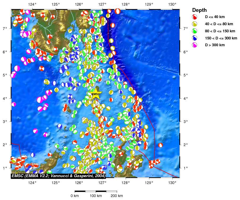Screen dimensions: 240x200
Task: Click the Depth legend title
Action: (x=199, y=10)
